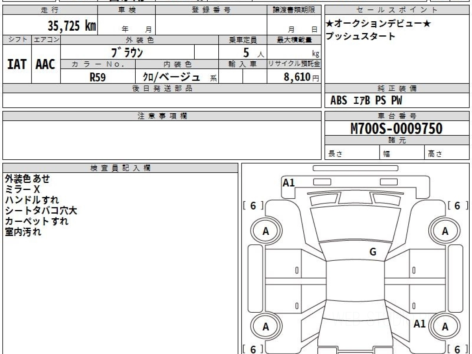Click the プッシュスタート sales point

[x=360, y=37]
